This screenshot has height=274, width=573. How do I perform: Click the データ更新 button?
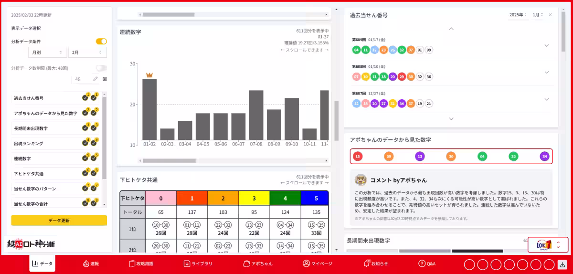tap(59, 220)
